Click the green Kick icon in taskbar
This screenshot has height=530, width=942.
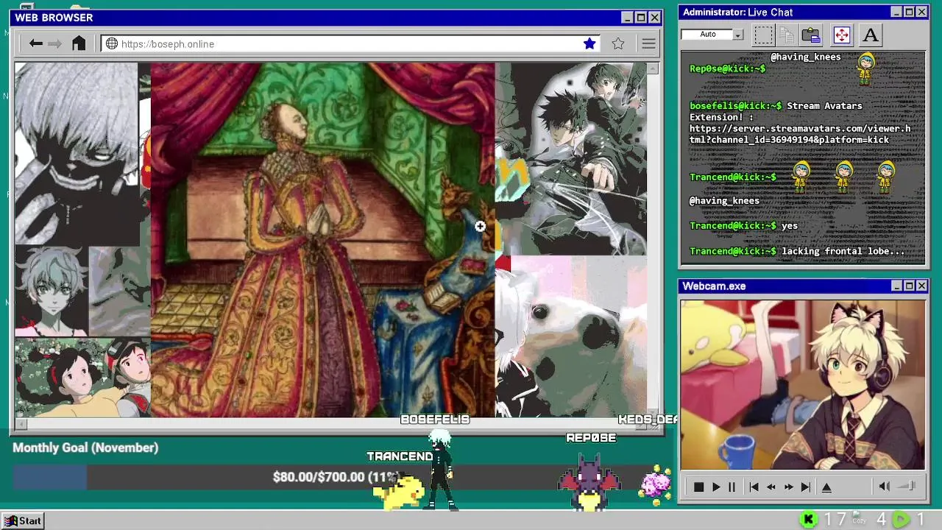point(808,520)
